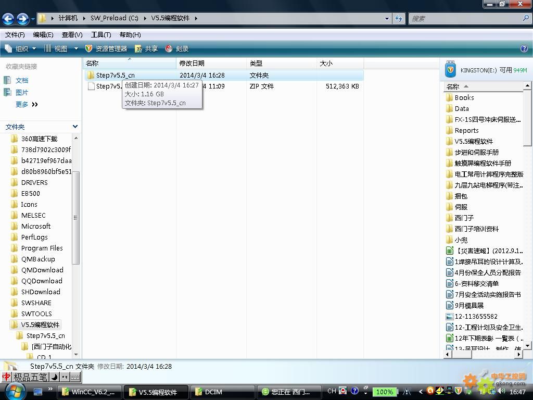Open the recent pages dropdown beside Forward
Viewport: 533px width, 400px height.
[x=33, y=19]
